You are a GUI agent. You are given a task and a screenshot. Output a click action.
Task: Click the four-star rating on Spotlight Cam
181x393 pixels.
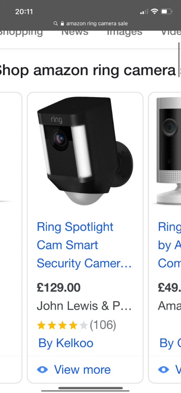[x=62, y=325]
